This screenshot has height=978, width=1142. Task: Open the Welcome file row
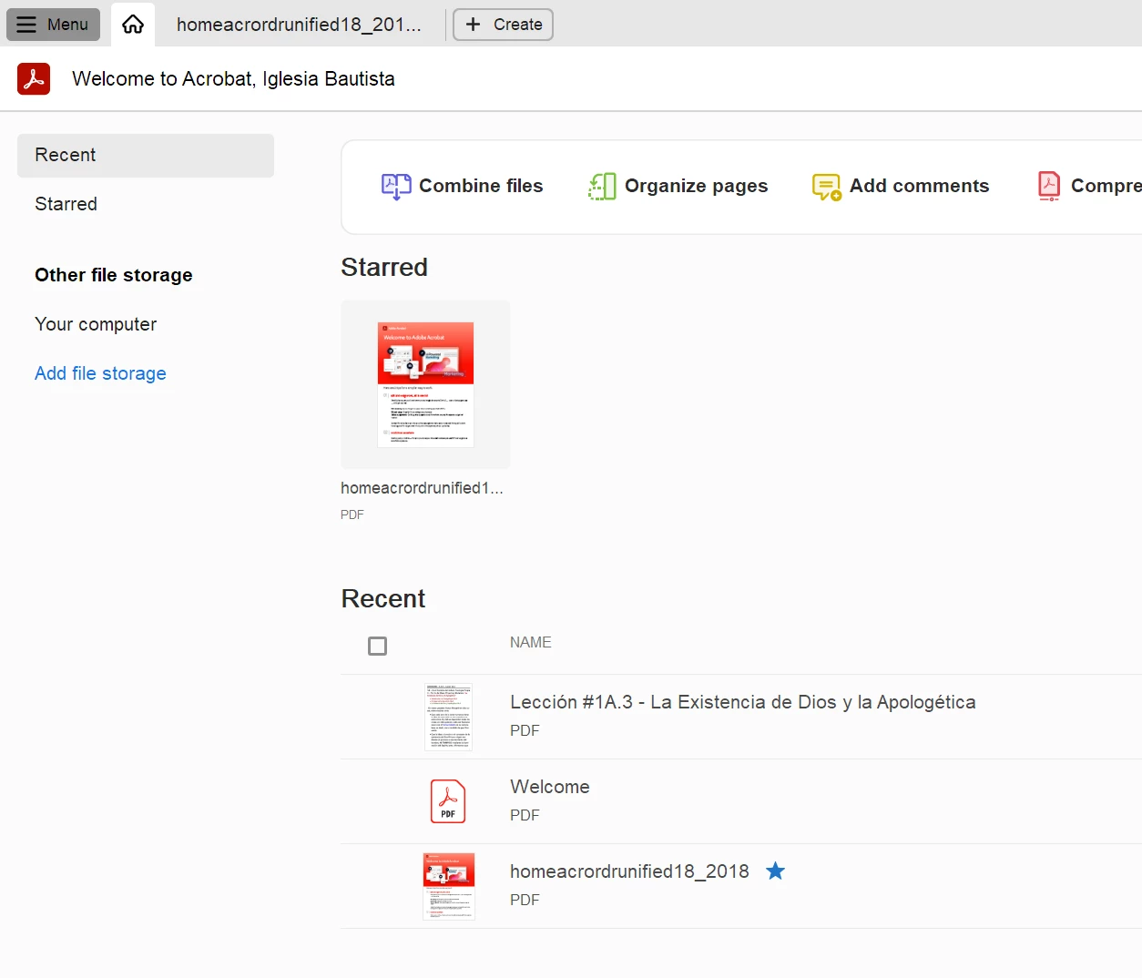coord(741,801)
